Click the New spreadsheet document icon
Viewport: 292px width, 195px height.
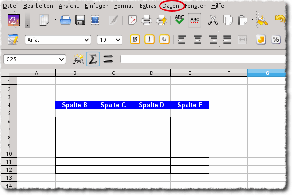pyautogui.click(x=44, y=20)
